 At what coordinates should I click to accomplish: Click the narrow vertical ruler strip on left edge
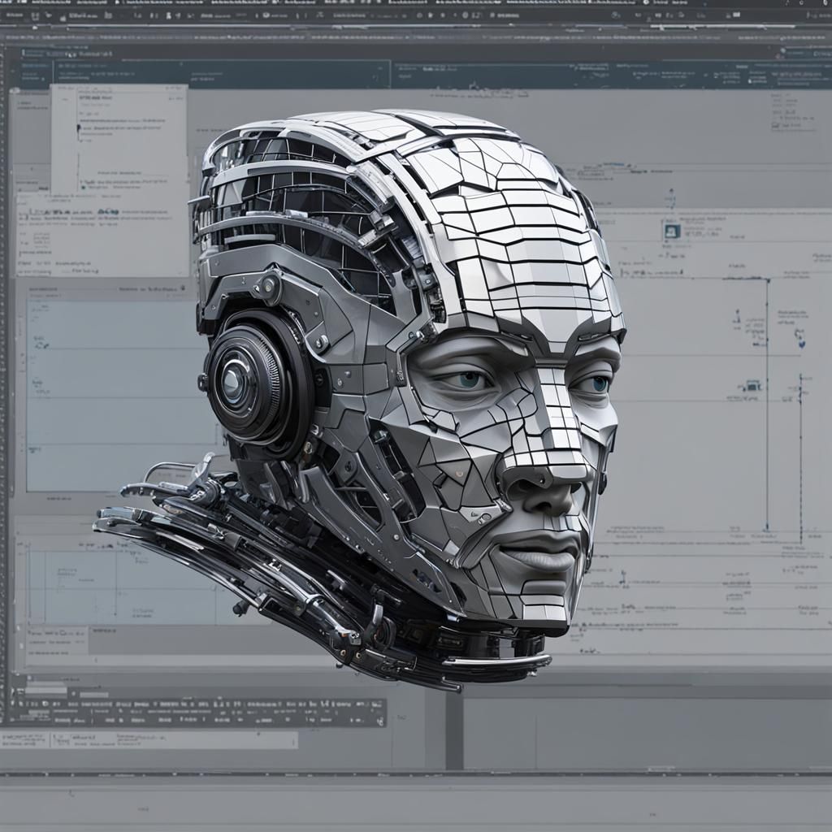click(5, 366)
